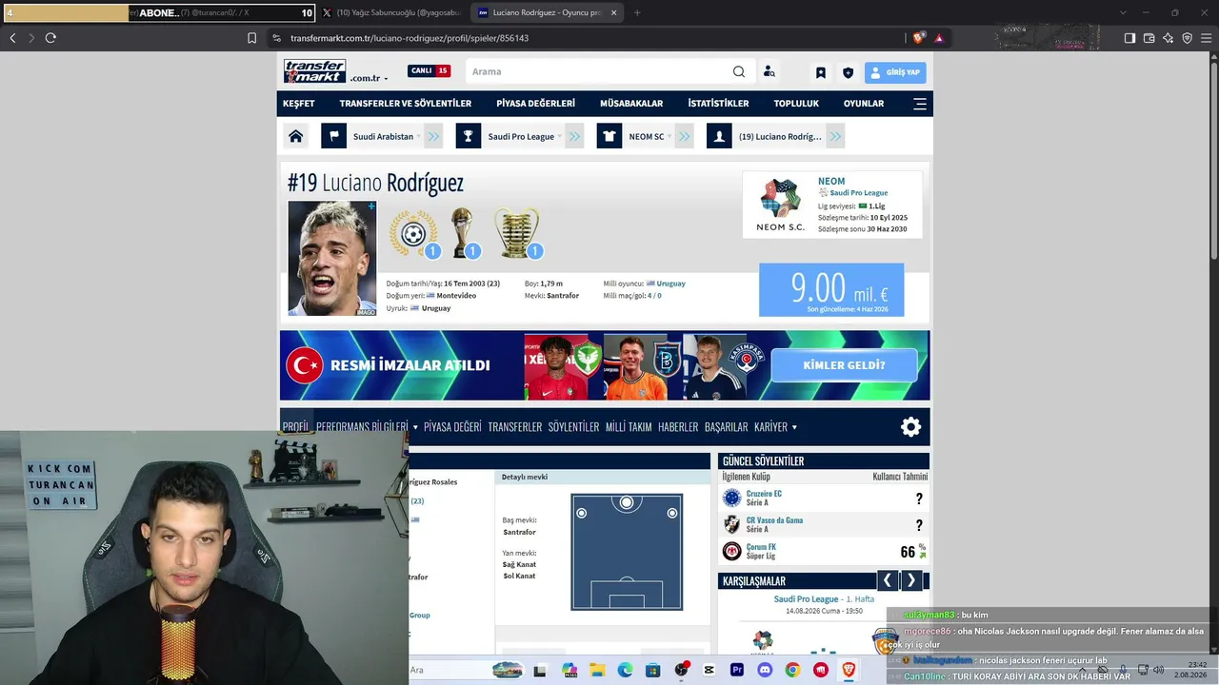This screenshot has height=685, width=1219.
Task: Open profile settings gear icon
Action: 911,427
